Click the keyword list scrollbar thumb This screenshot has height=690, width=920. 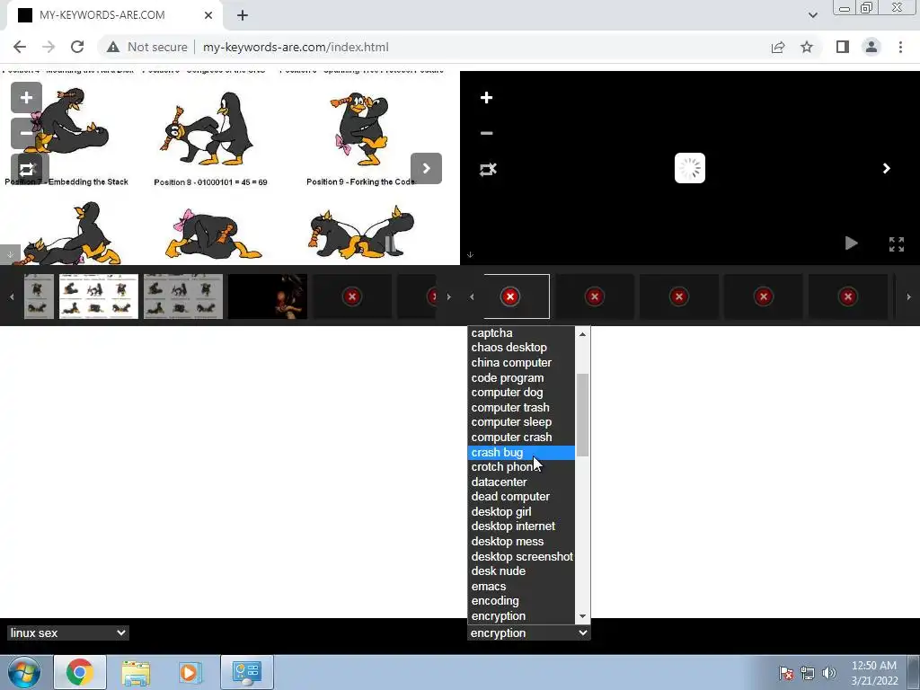[582, 414]
